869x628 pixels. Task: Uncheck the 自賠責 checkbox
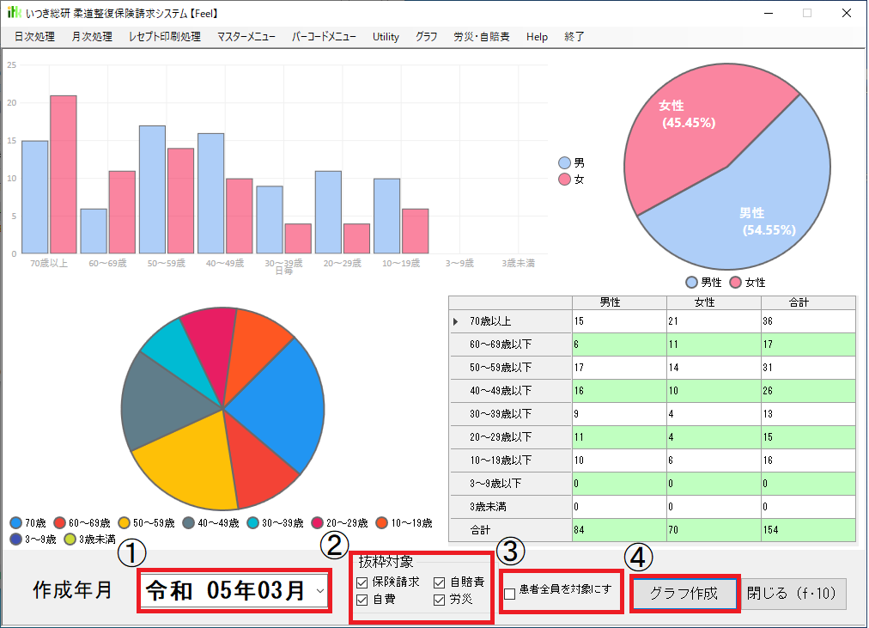(x=440, y=583)
